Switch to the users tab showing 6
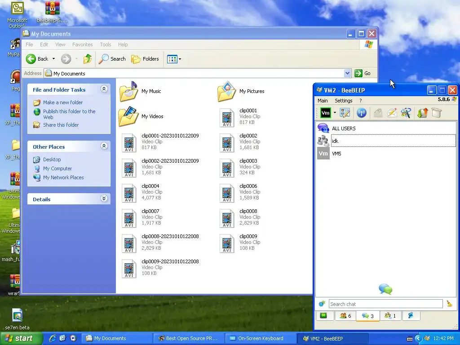460x345 pixels. point(345,316)
